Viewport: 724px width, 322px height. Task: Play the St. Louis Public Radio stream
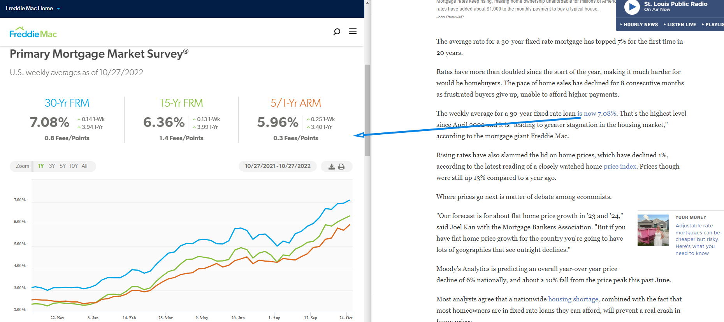(x=632, y=7)
